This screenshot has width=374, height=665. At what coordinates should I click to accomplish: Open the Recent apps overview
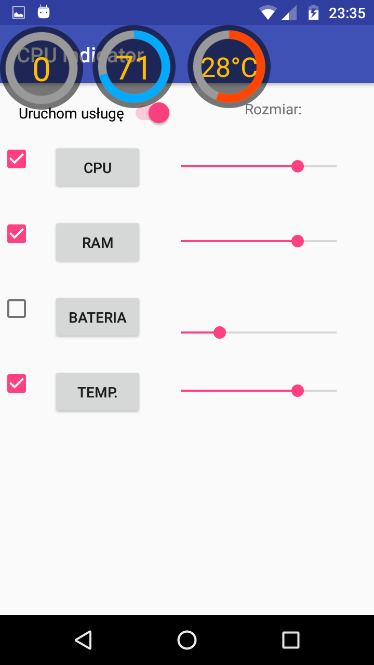tap(290, 640)
